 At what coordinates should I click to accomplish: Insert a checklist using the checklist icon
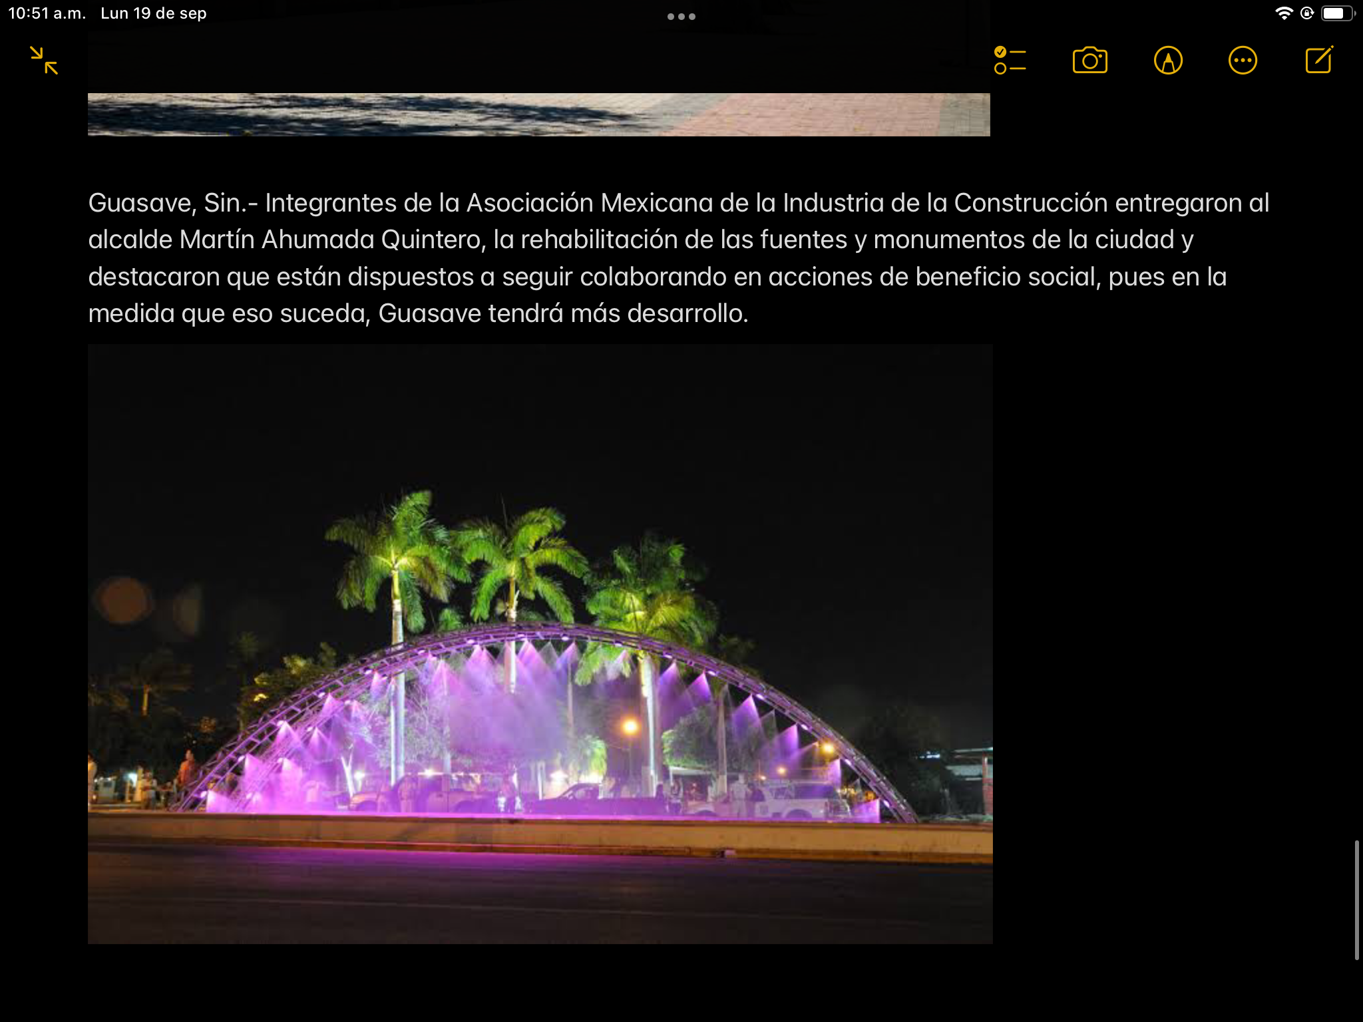click(1010, 61)
